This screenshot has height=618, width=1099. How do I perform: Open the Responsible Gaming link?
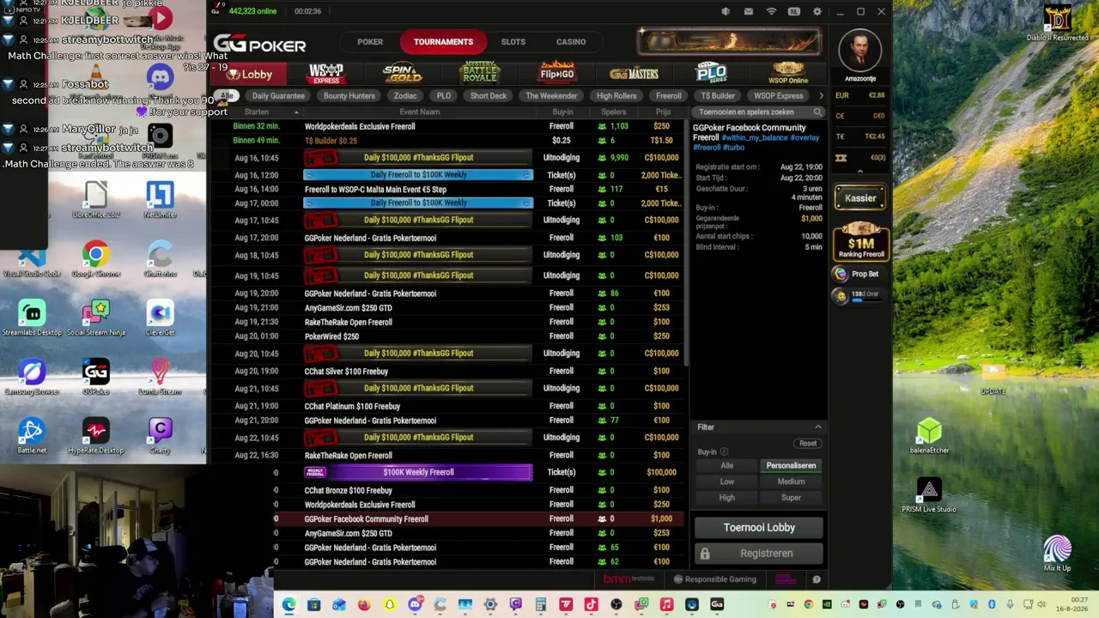[714, 579]
